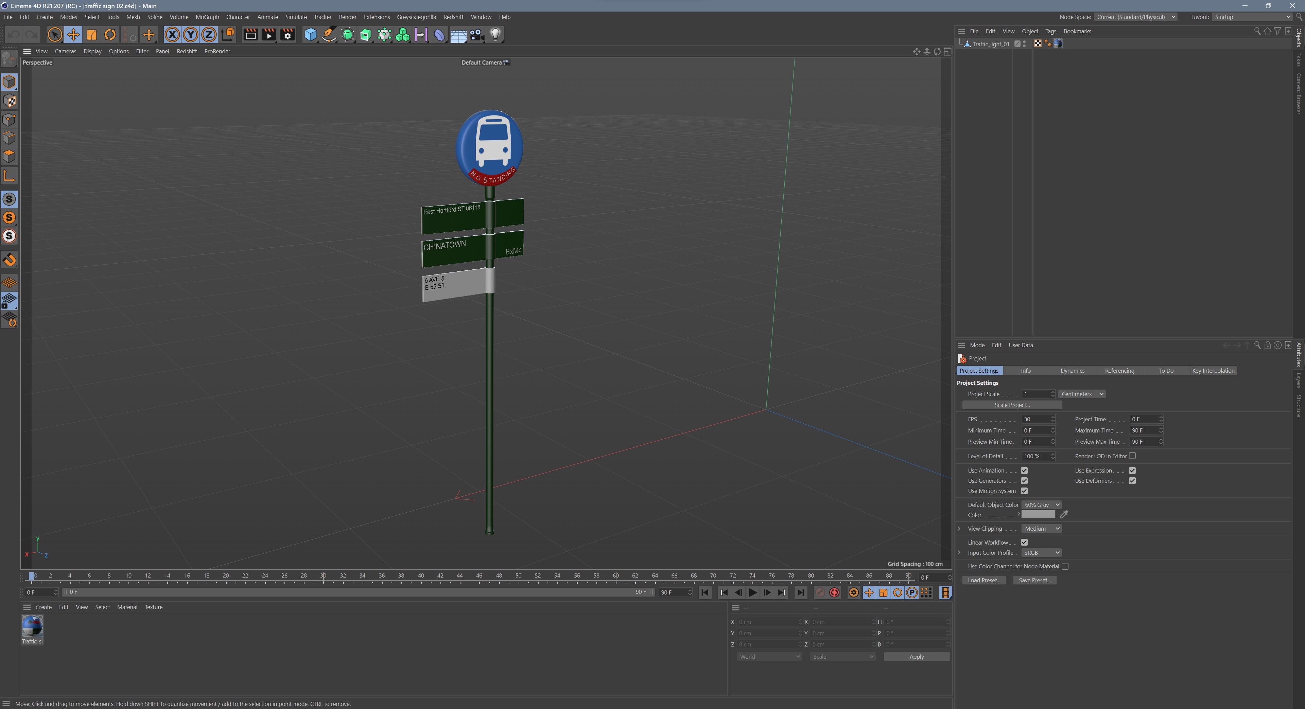Viewport: 1305px width, 709px height.
Task: Enable Use Color Channel for Node Material
Action: point(1065,566)
